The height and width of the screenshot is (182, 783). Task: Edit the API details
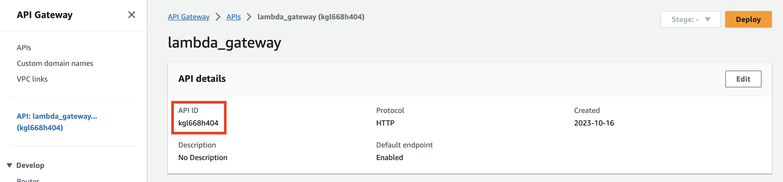point(743,78)
